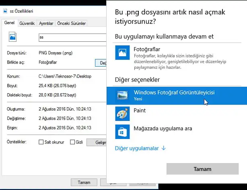Screen dimensions: 247x190
Task: Click the Gelişmiş attributes button
Action: pyautogui.click(x=97, y=142)
